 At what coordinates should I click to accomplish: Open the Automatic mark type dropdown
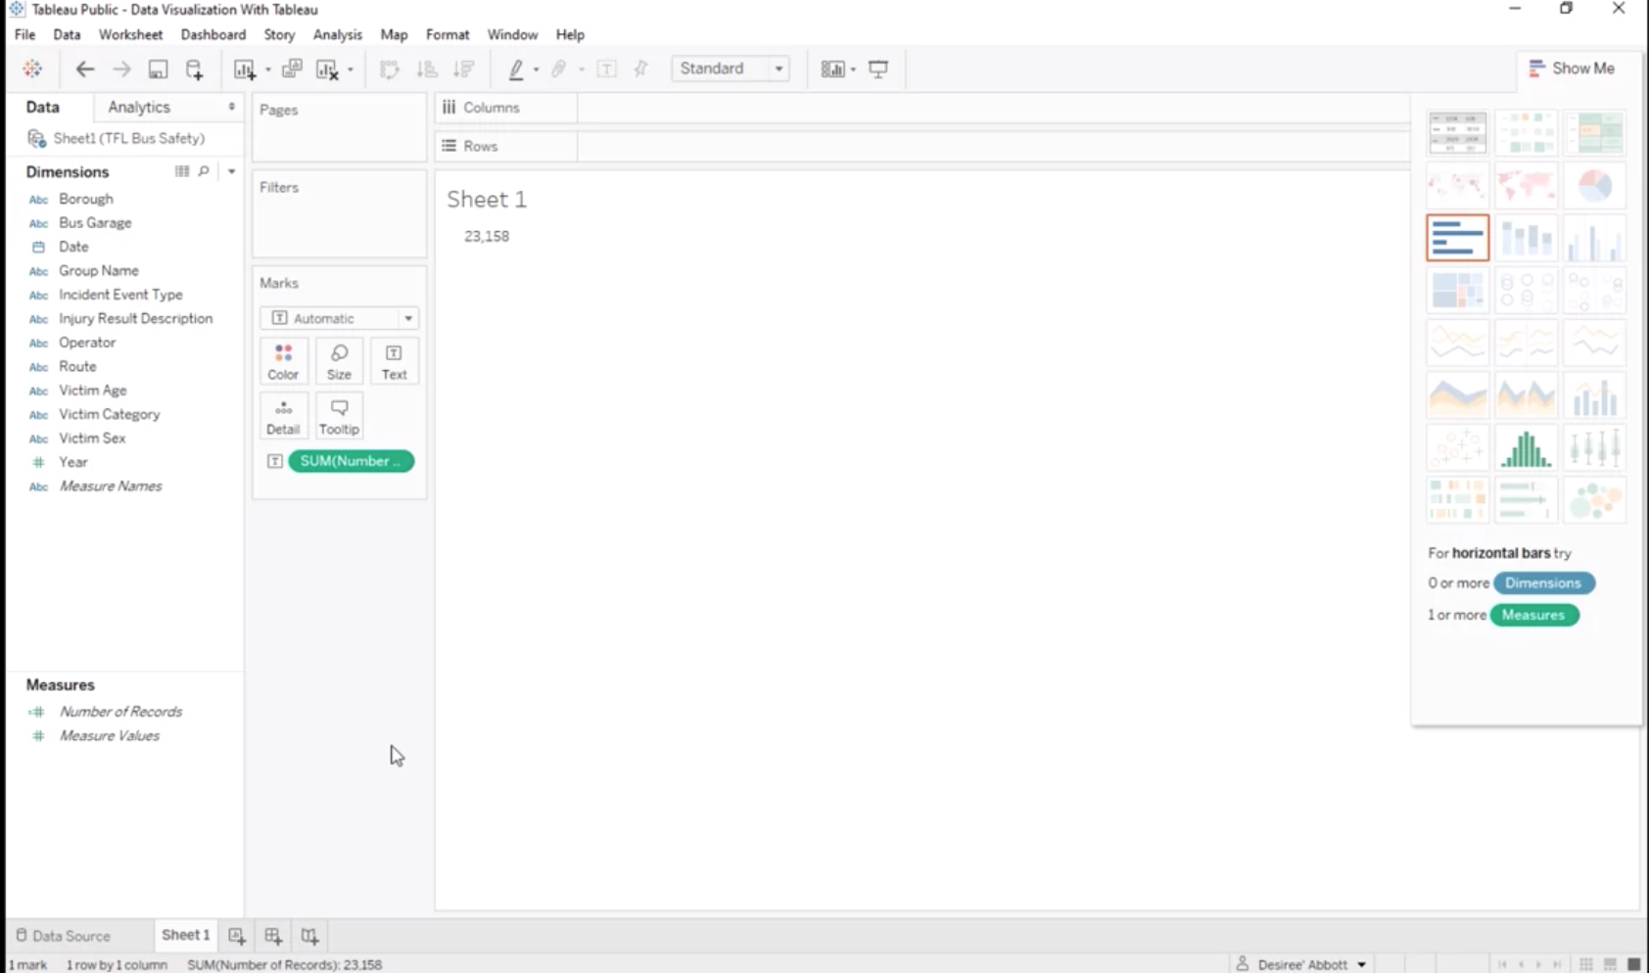[339, 318]
